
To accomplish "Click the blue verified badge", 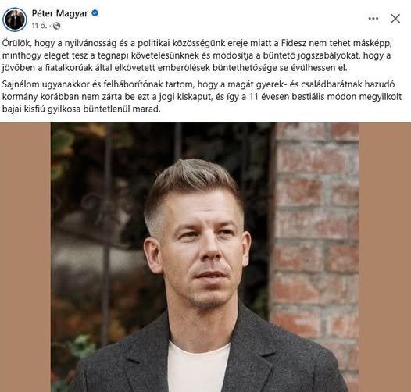I will coord(95,13).
